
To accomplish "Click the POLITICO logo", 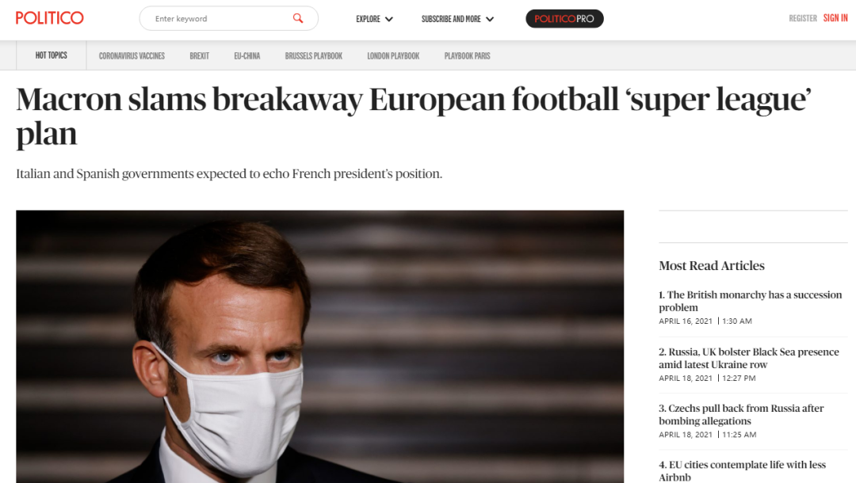I will coord(49,18).
